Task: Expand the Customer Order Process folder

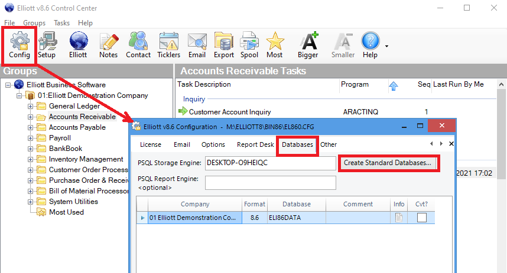Action: [x=30, y=170]
